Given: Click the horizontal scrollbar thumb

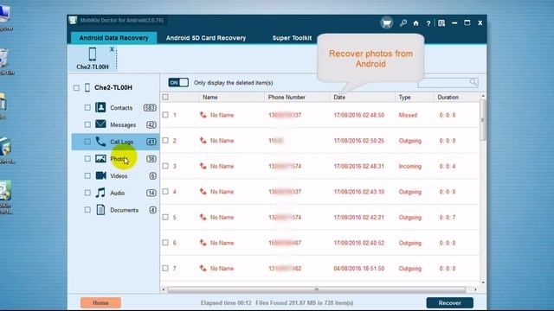Looking at the screenshot, I should tap(317, 289).
